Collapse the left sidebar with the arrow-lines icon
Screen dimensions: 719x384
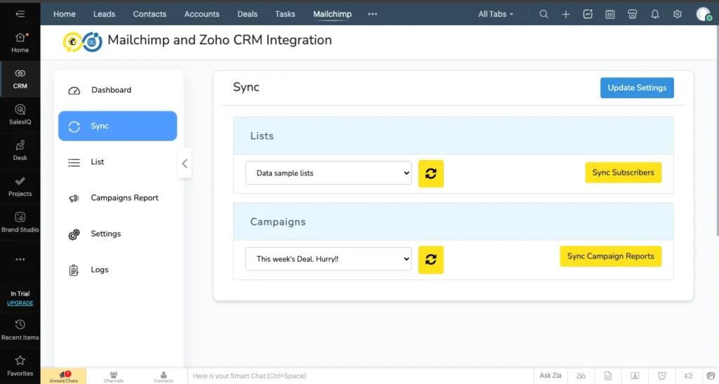click(x=20, y=14)
